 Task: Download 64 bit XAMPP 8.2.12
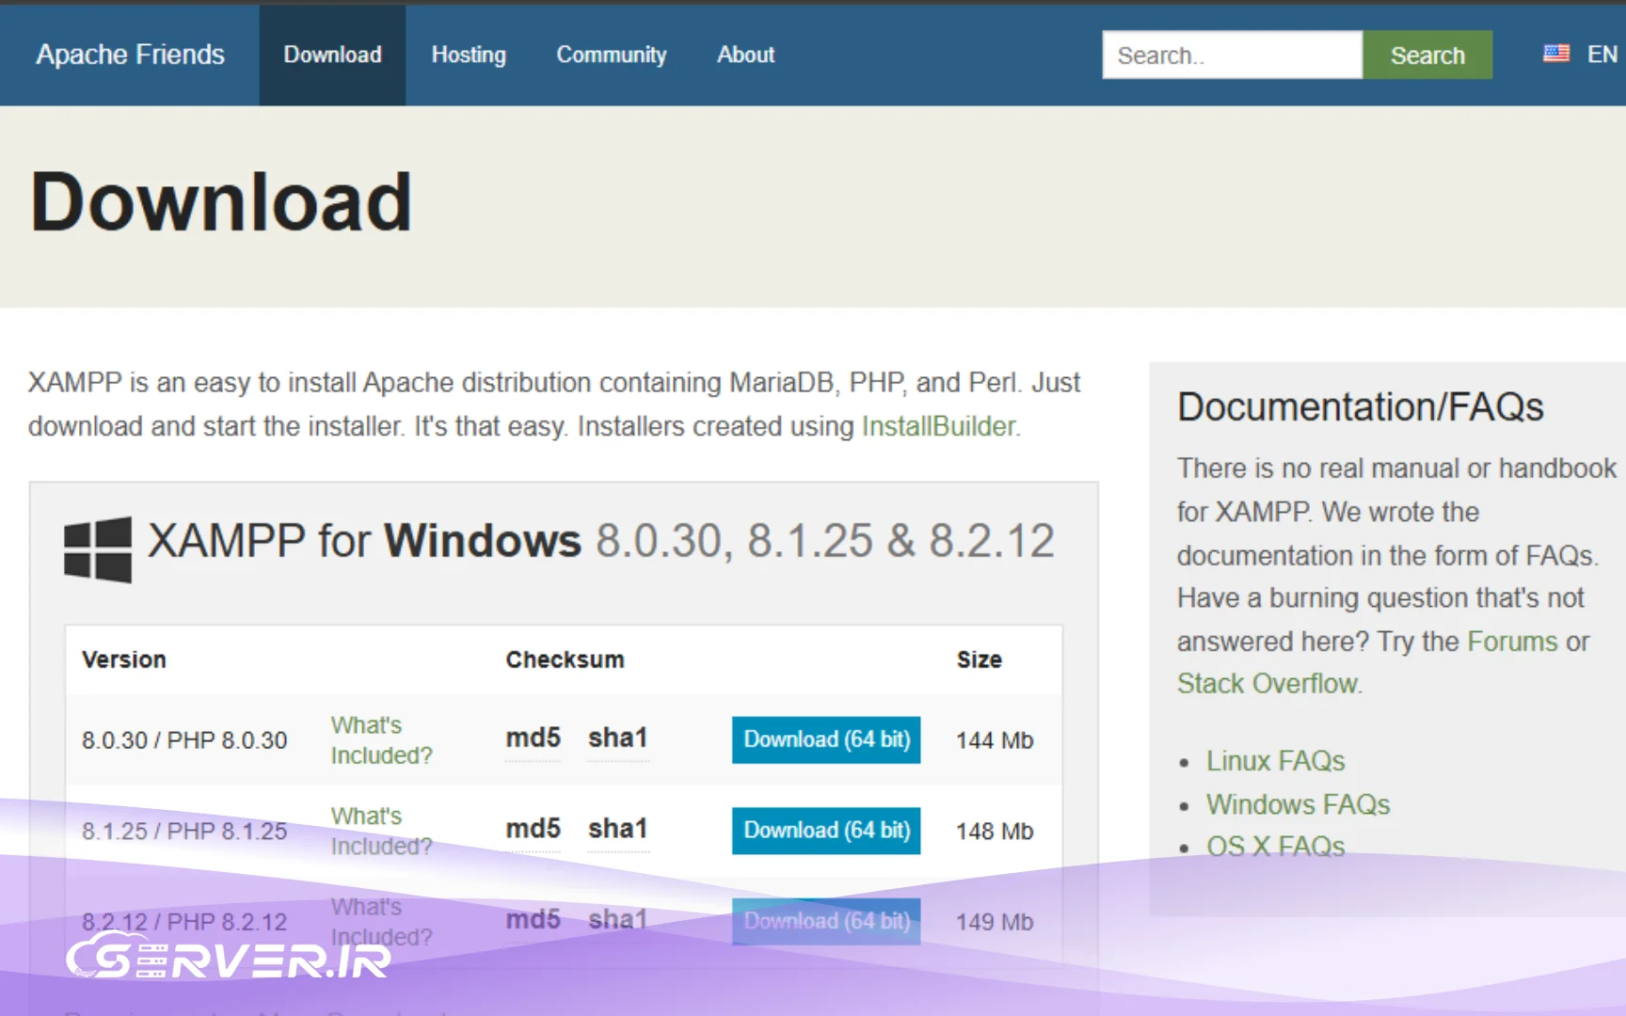[x=826, y=921]
